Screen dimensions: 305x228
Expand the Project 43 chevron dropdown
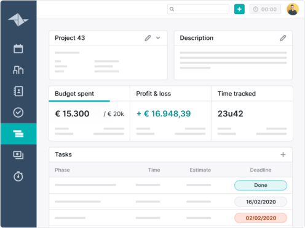158,38
